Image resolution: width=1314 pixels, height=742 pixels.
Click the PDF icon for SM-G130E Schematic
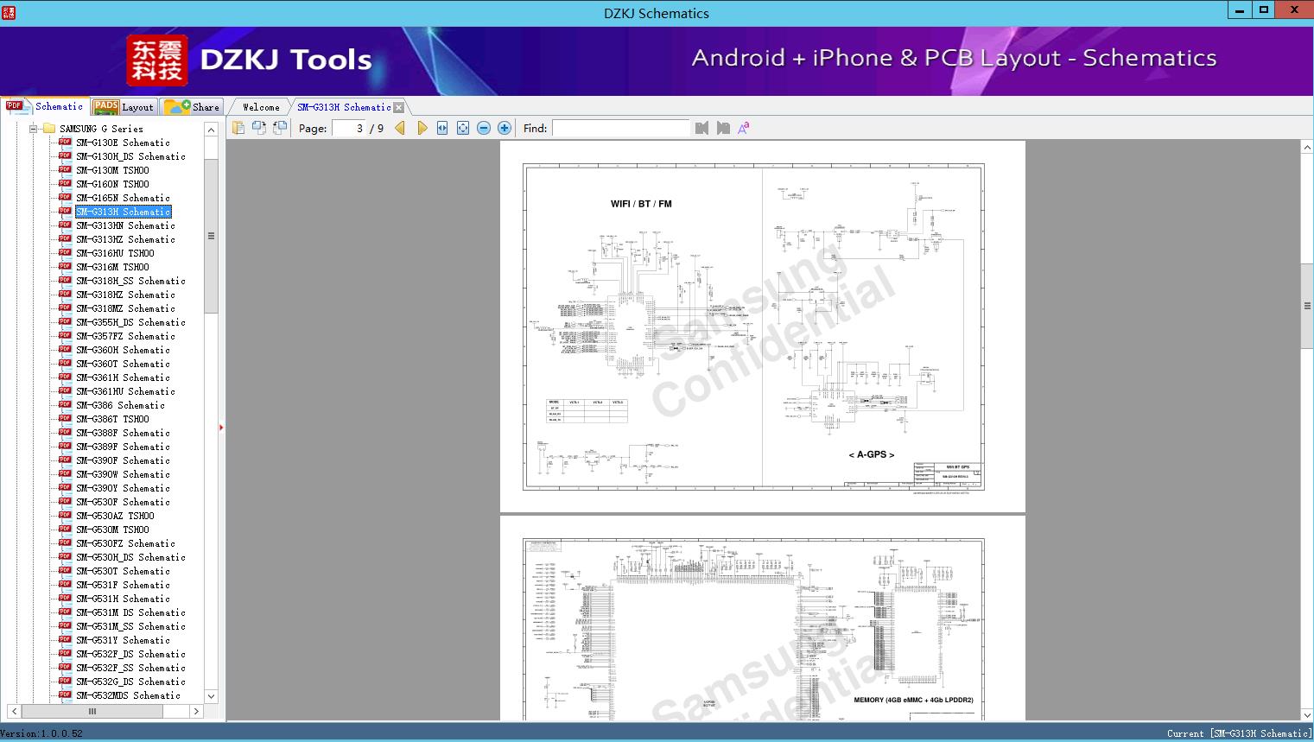(x=65, y=143)
